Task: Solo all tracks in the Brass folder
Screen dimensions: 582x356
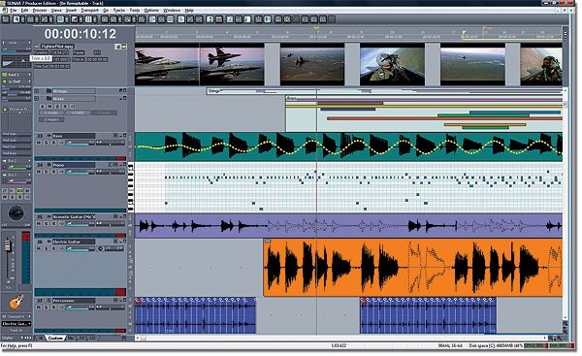Action: [x=57, y=107]
